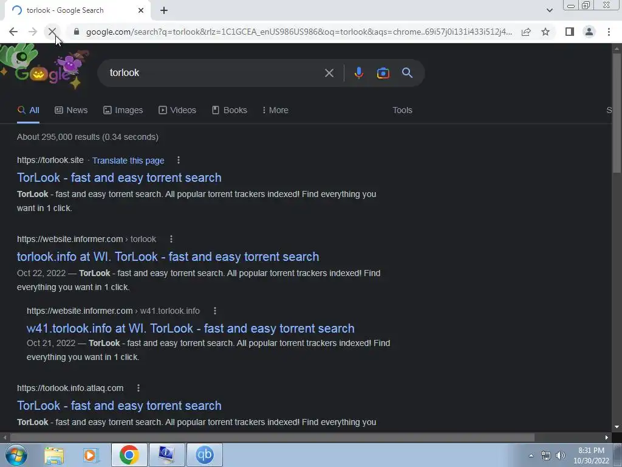Click the Google Halloween doodle logo
This screenshot has width=622, height=467.
44,67
